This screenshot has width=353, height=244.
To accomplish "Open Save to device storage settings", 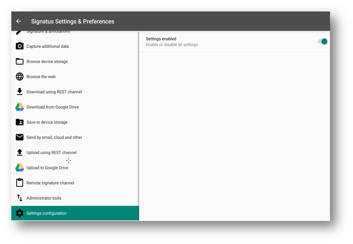I will [x=47, y=122].
